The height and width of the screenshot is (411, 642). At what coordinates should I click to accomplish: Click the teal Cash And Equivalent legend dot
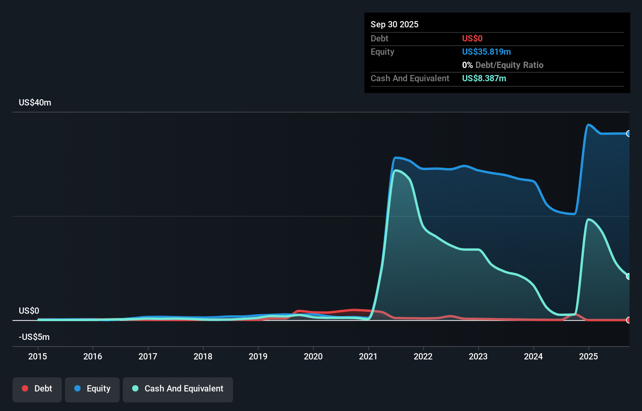coord(135,388)
